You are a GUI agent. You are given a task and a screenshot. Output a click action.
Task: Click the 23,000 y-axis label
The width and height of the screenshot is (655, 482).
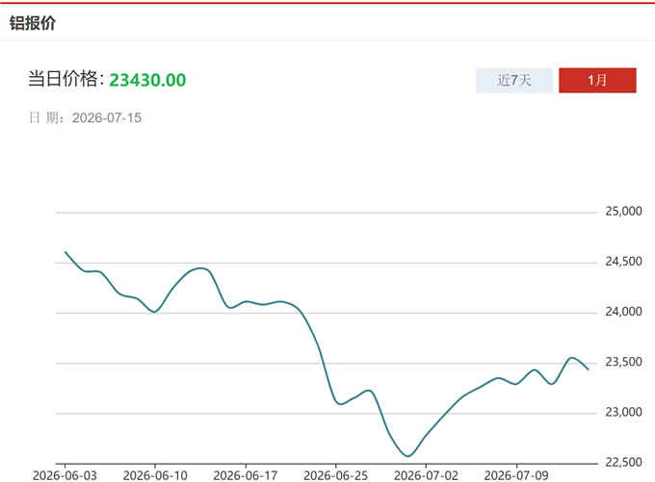pos(623,413)
